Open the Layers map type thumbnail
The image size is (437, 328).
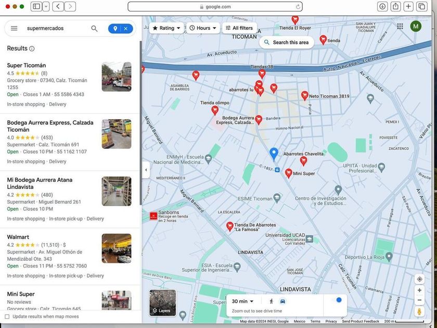162,302
